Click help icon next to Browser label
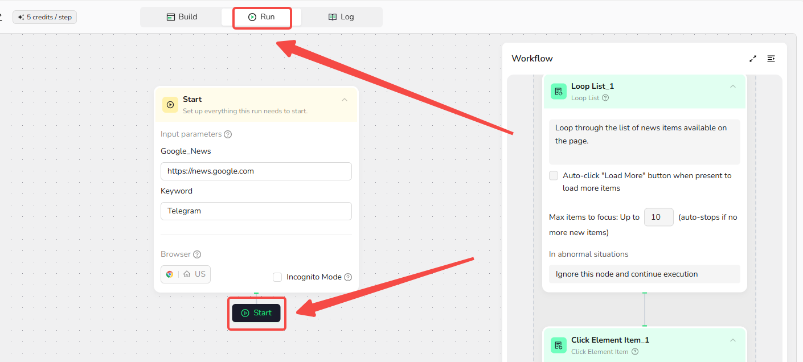803x362 pixels. coord(197,254)
